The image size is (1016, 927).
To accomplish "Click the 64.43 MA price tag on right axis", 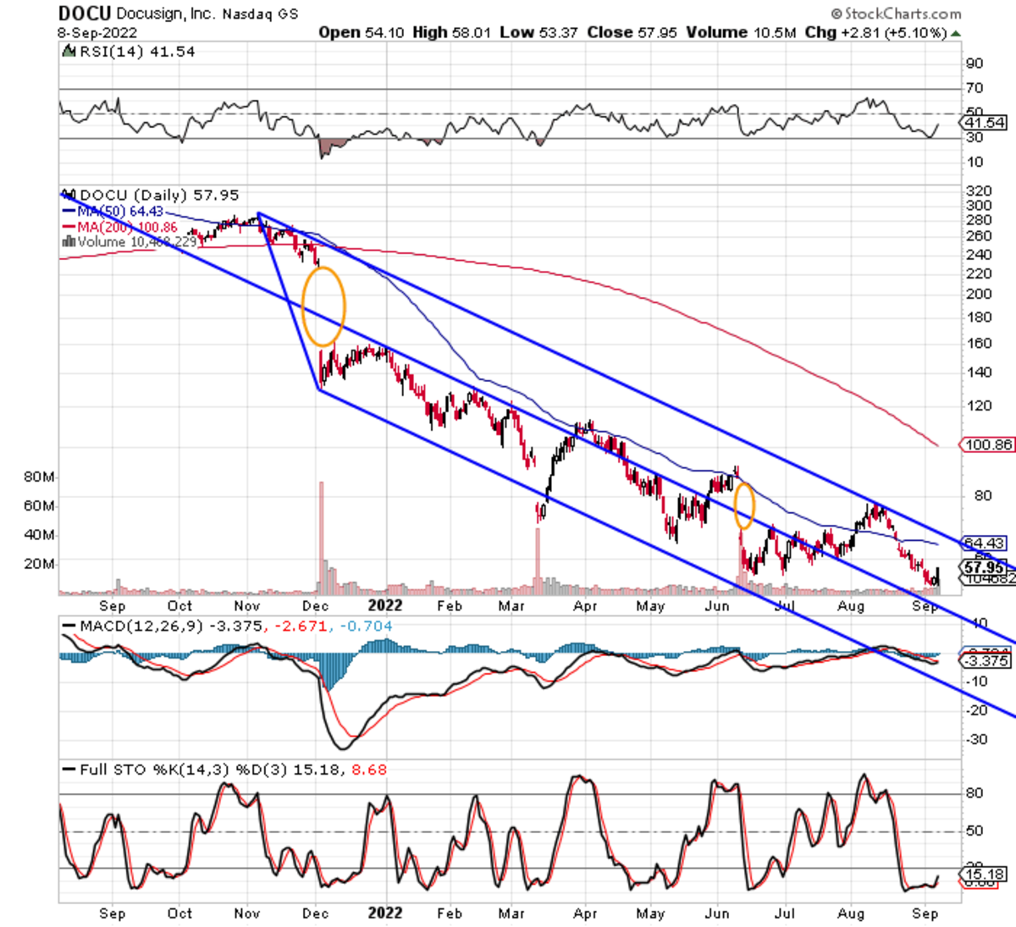I will click(984, 543).
